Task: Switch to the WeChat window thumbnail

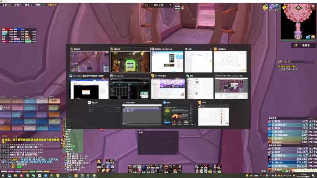Action: (200, 89)
